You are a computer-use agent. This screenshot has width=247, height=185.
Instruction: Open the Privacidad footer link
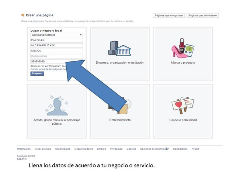116,149
